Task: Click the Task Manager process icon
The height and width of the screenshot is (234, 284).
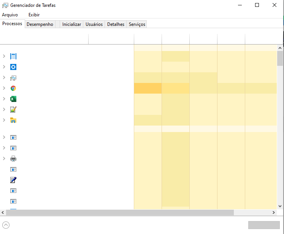Action: [x=13, y=78]
